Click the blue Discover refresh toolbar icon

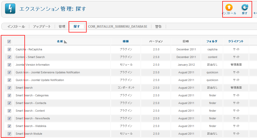pos(245,7)
